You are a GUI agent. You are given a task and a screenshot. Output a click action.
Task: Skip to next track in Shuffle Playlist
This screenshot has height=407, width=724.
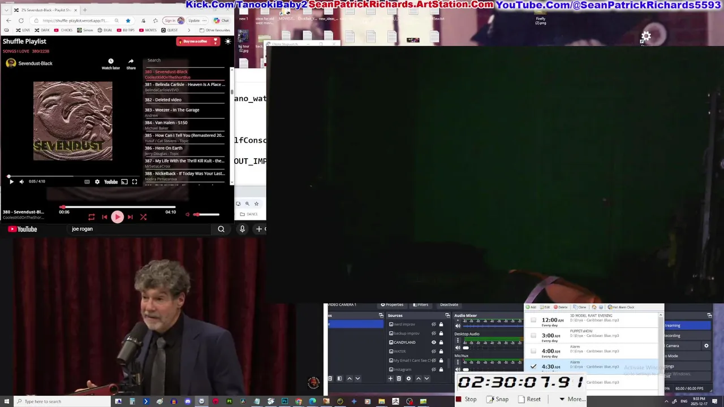click(x=130, y=217)
